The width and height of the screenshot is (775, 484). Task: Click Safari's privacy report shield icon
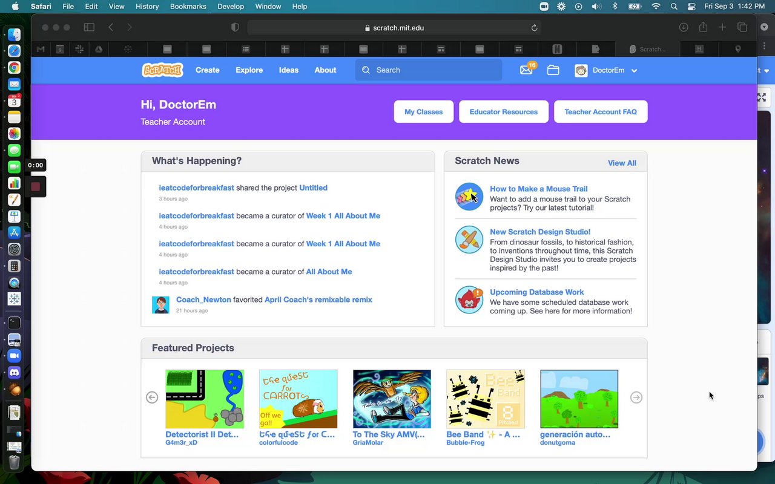[235, 27]
